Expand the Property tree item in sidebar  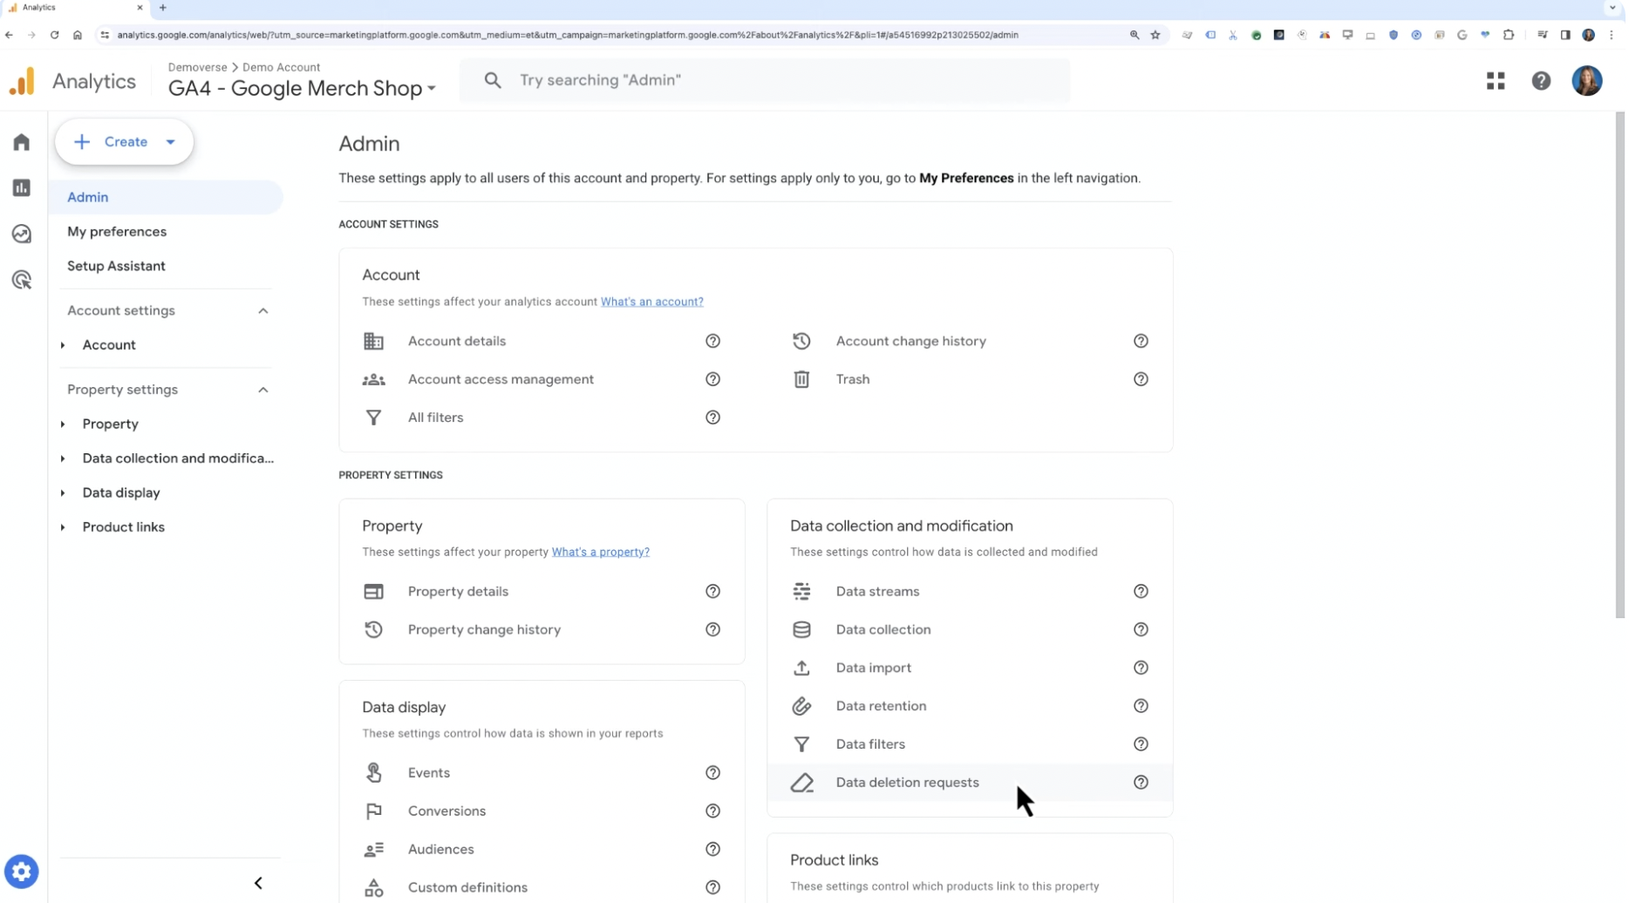pyautogui.click(x=63, y=424)
